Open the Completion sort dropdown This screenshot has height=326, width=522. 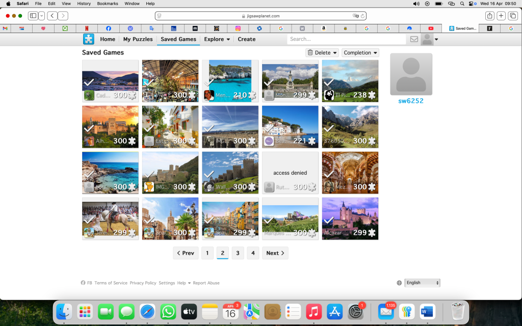tap(360, 52)
